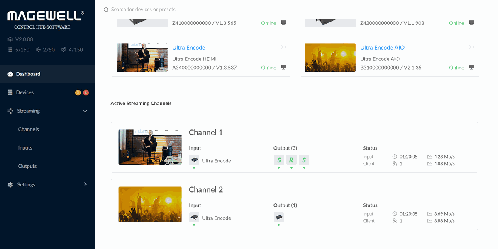Click the Ultra Encode device preview thumbnail
The height and width of the screenshot is (249, 498).
(x=142, y=58)
